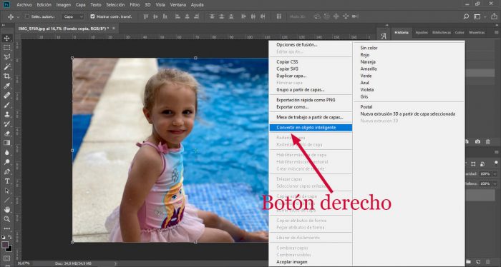Select the Hand tool

[x=6, y=210]
